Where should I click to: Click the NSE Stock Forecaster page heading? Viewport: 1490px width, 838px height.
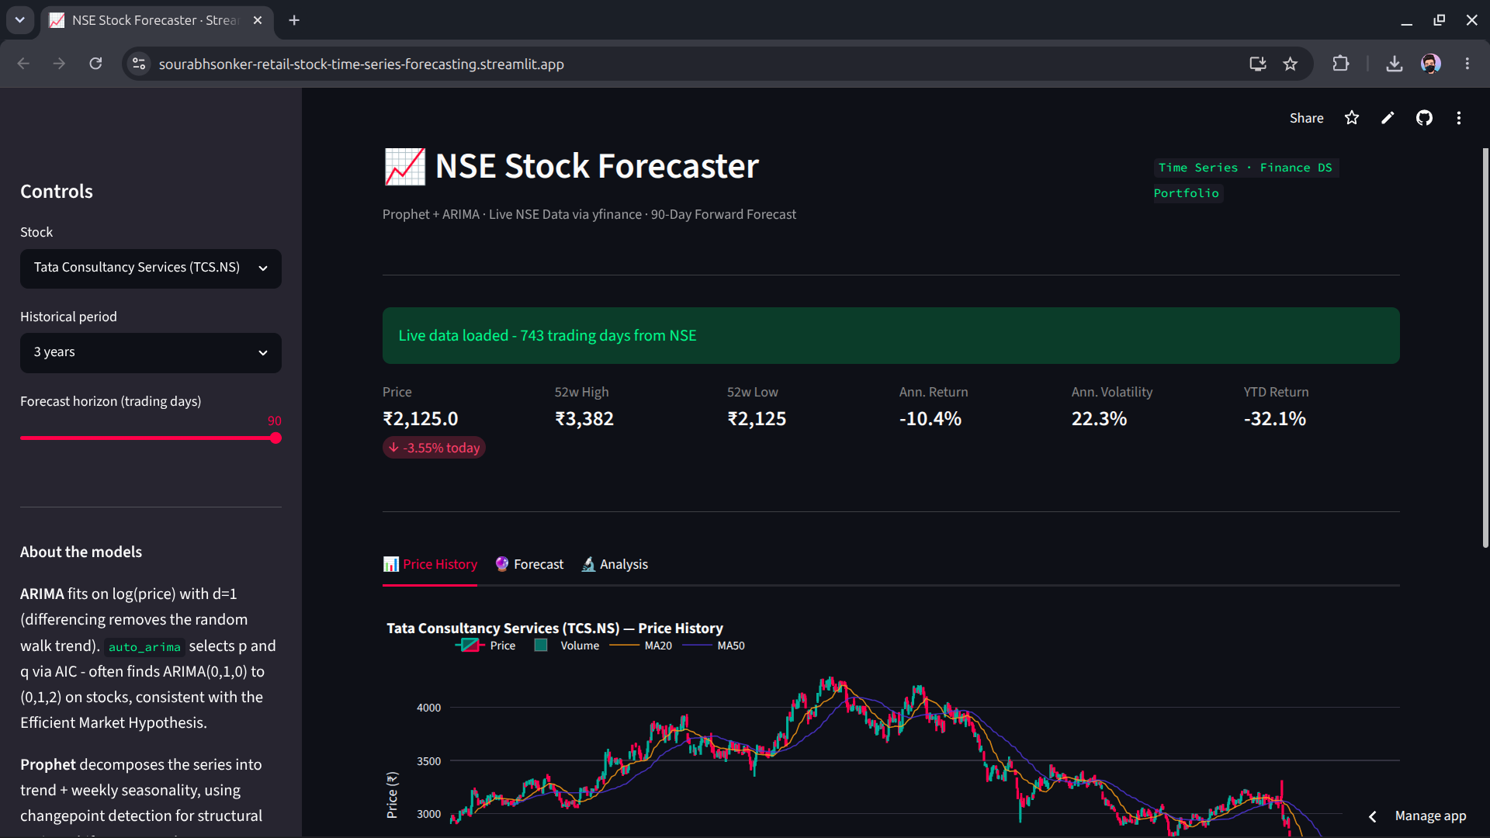[597, 166]
